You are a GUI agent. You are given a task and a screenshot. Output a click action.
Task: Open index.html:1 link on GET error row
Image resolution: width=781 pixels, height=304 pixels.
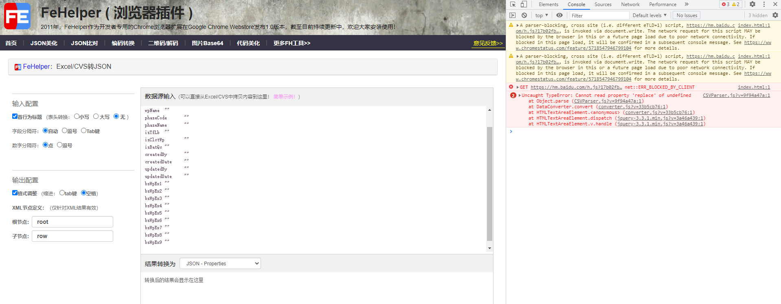pyautogui.click(x=754, y=87)
